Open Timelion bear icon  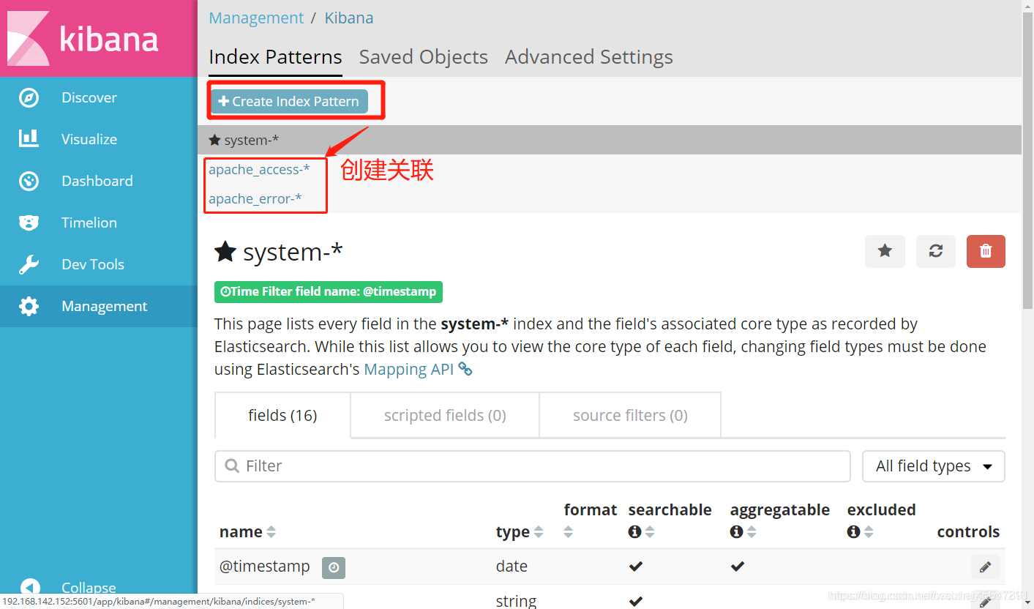point(29,223)
